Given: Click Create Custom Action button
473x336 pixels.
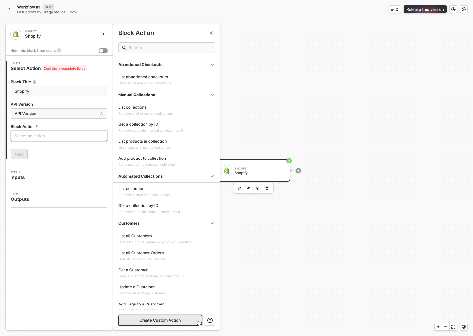Looking at the screenshot, I should coord(160,320).
